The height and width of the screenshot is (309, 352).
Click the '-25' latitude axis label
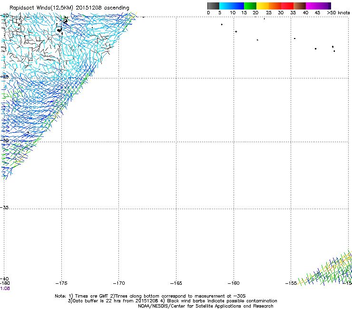pos(4,77)
